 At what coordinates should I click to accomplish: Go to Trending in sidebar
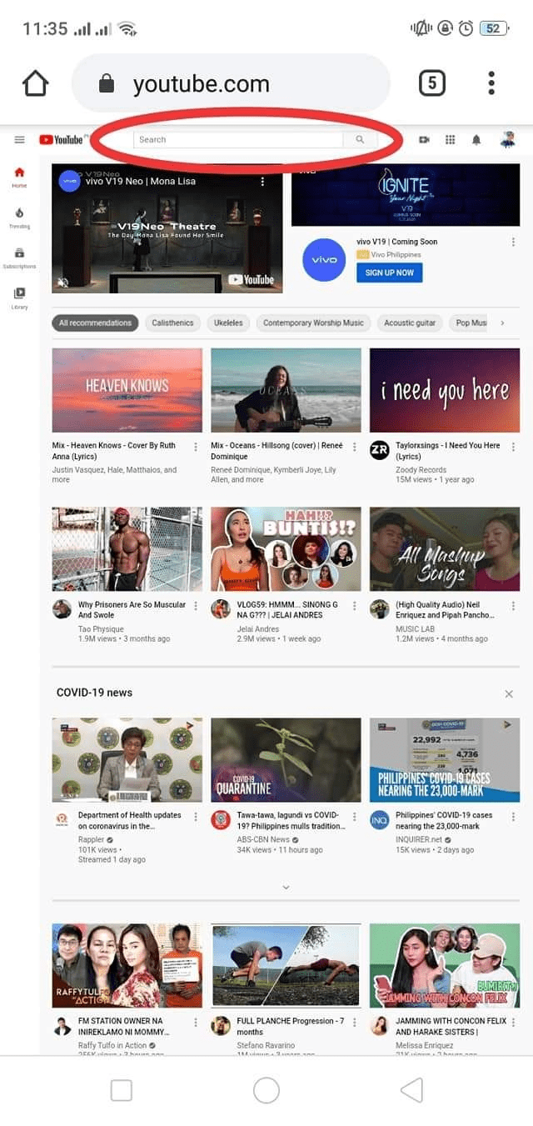click(19, 218)
